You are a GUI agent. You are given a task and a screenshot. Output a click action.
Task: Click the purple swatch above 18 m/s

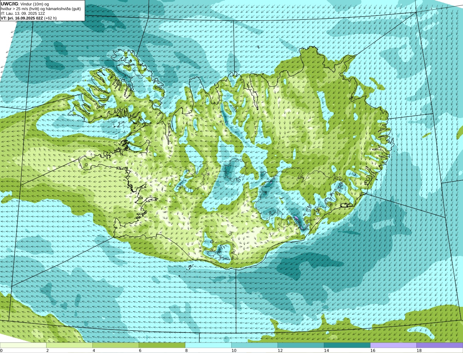point(440,345)
